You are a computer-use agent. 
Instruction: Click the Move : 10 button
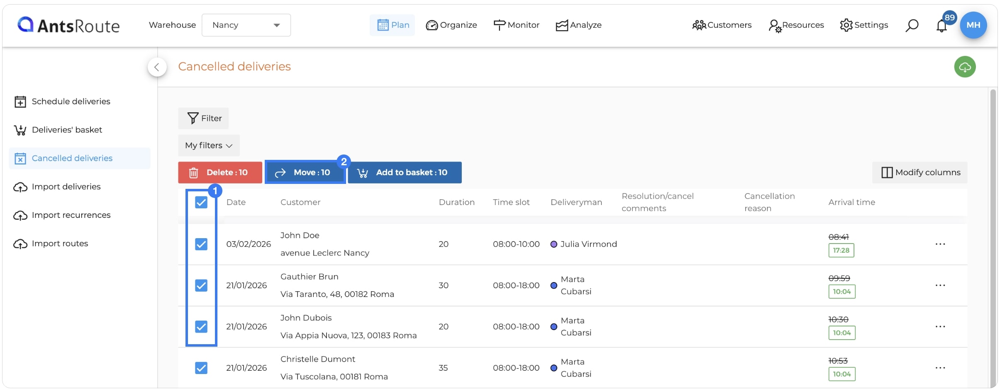coord(305,172)
